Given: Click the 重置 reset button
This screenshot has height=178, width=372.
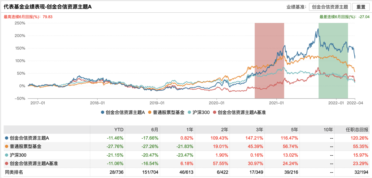Looking at the screenshot, I should tap(361, 7).
